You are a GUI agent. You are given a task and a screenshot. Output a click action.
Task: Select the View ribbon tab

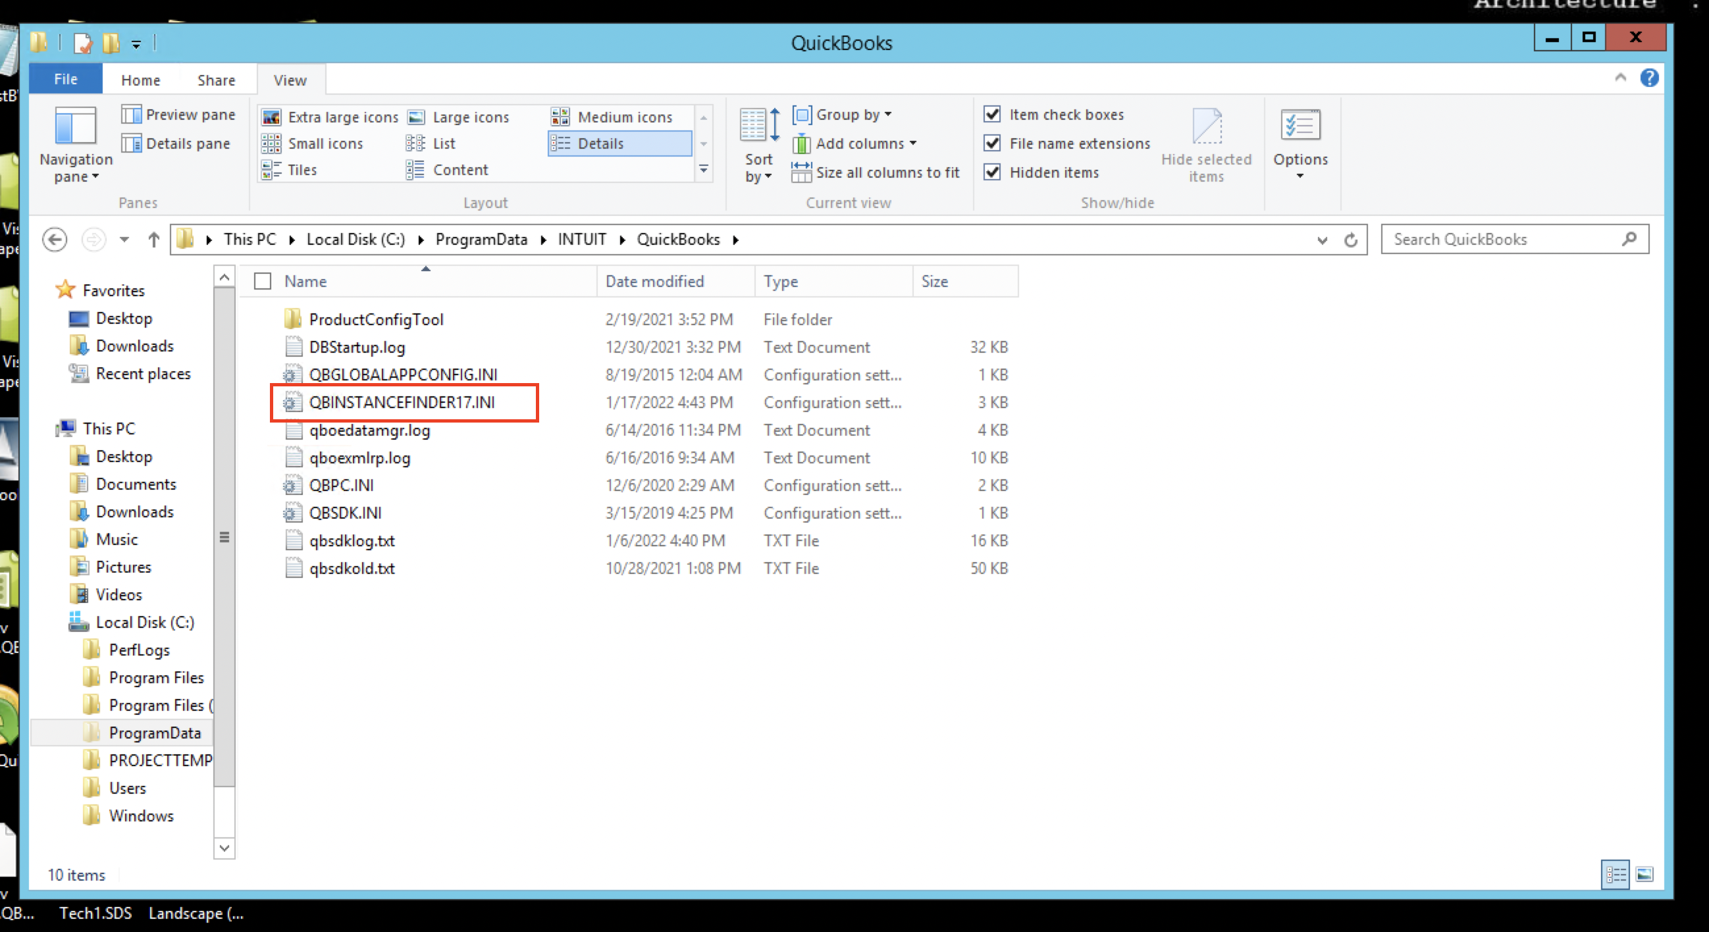click(x=290, y=80)
